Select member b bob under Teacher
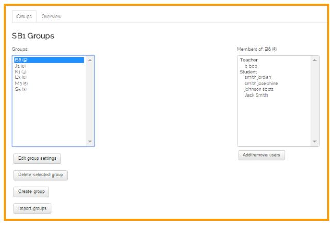 tap(251, 66)
